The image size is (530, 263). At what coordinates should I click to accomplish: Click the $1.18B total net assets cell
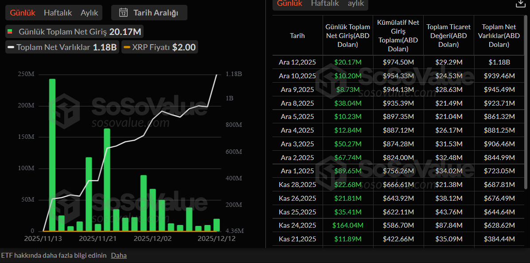pos(499,62)
